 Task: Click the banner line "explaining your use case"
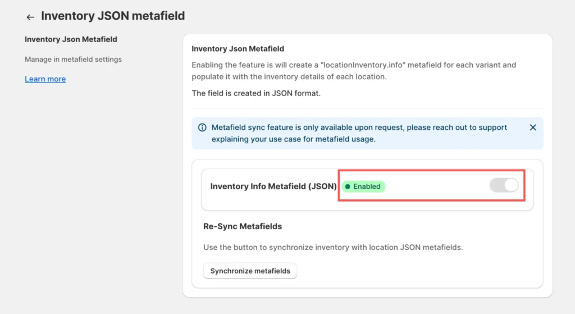293,139
